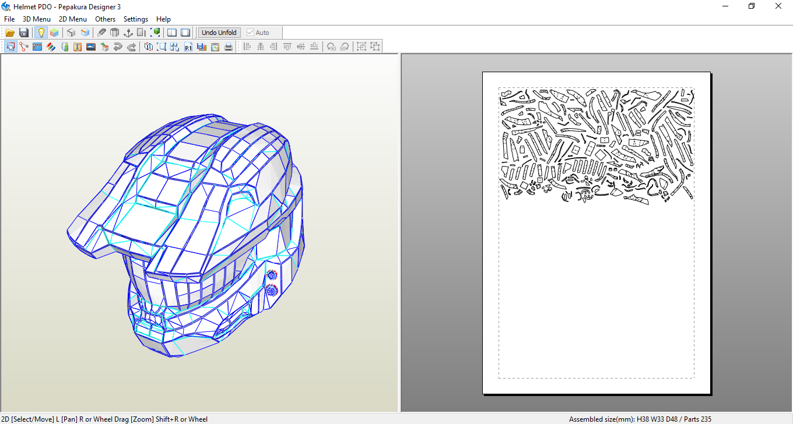Open the 3D Menu
This screenshot has width=793, height=424.
[37, 19]
